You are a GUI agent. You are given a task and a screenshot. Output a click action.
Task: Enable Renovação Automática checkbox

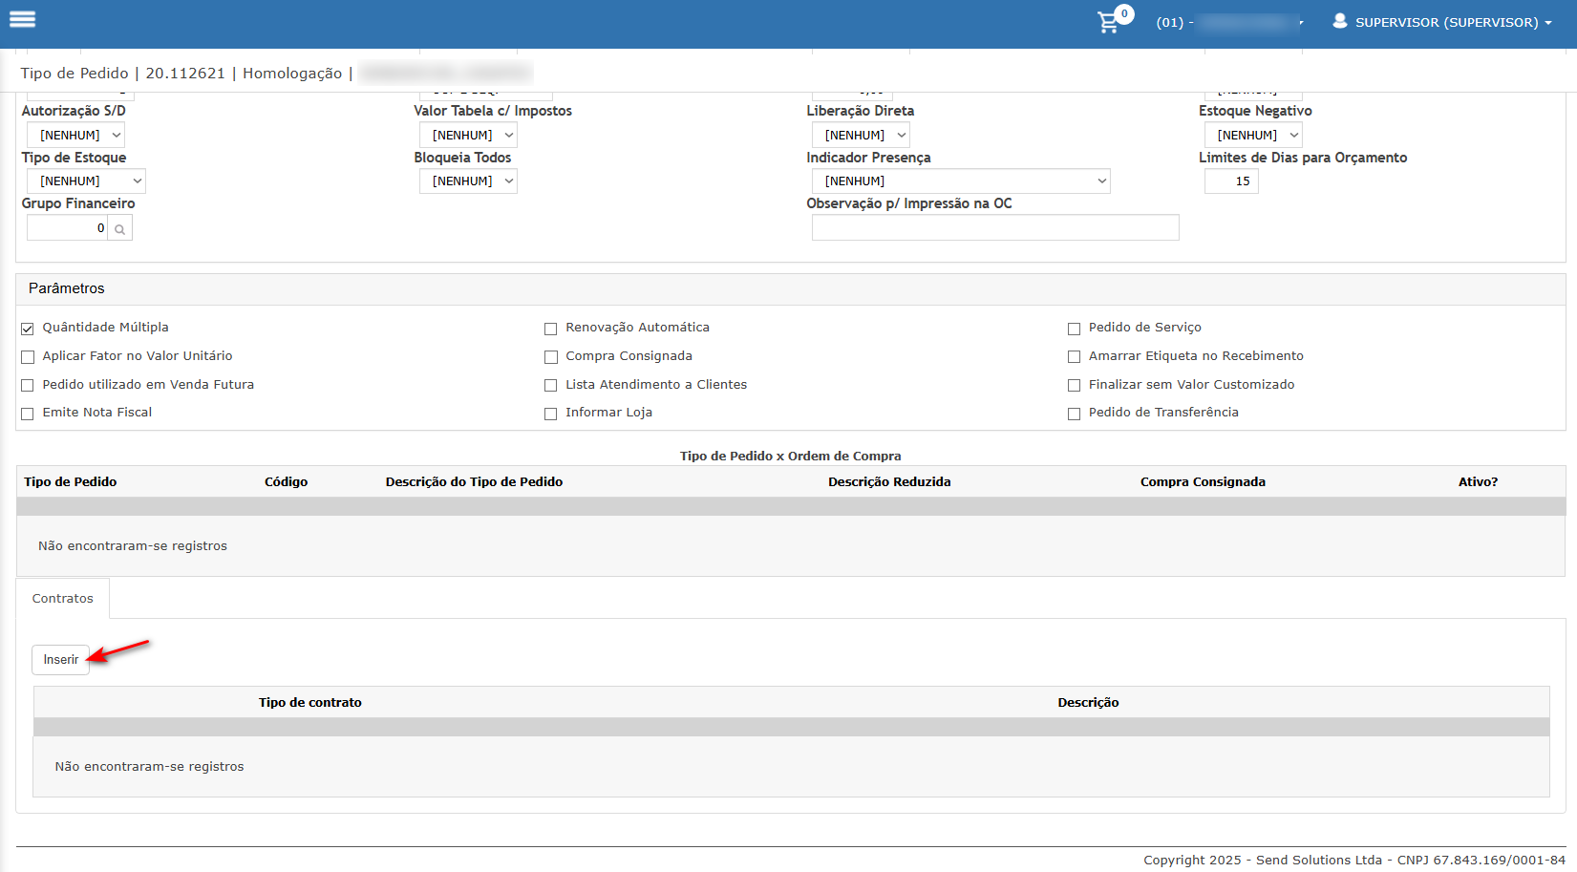550,329
